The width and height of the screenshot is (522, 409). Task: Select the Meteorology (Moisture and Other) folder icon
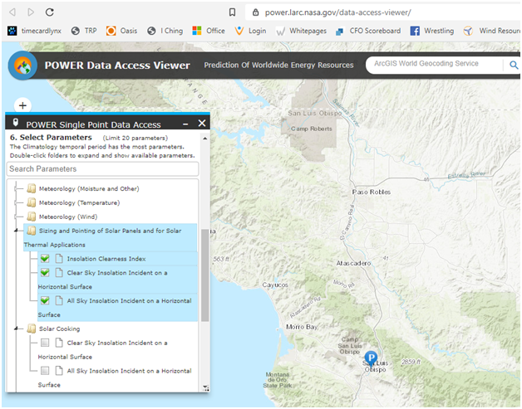pos(32,188)
